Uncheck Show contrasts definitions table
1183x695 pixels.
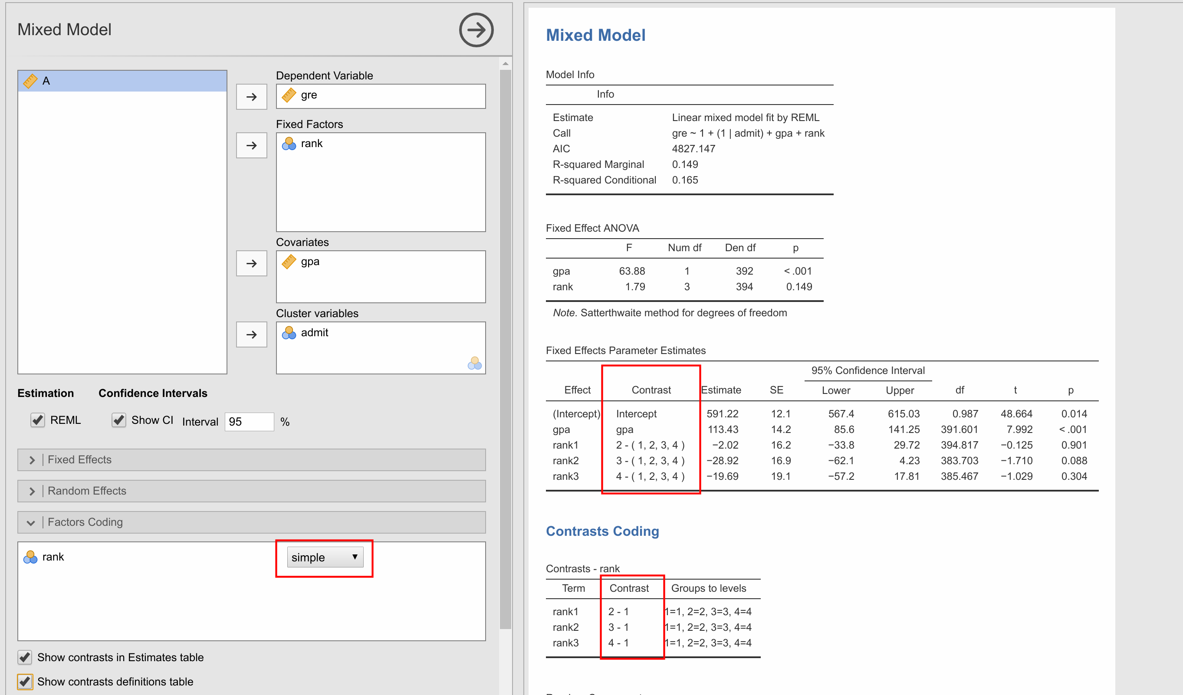25,682
